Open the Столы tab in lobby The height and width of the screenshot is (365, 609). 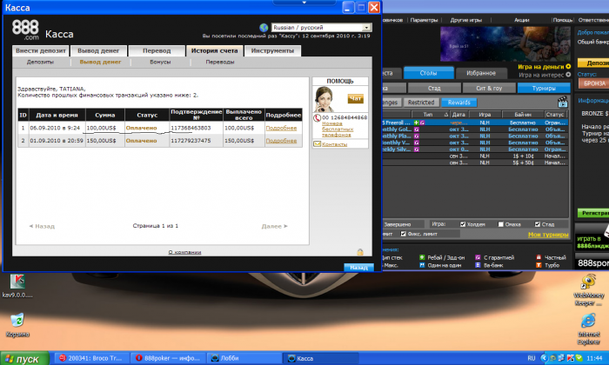click(428, 73)
